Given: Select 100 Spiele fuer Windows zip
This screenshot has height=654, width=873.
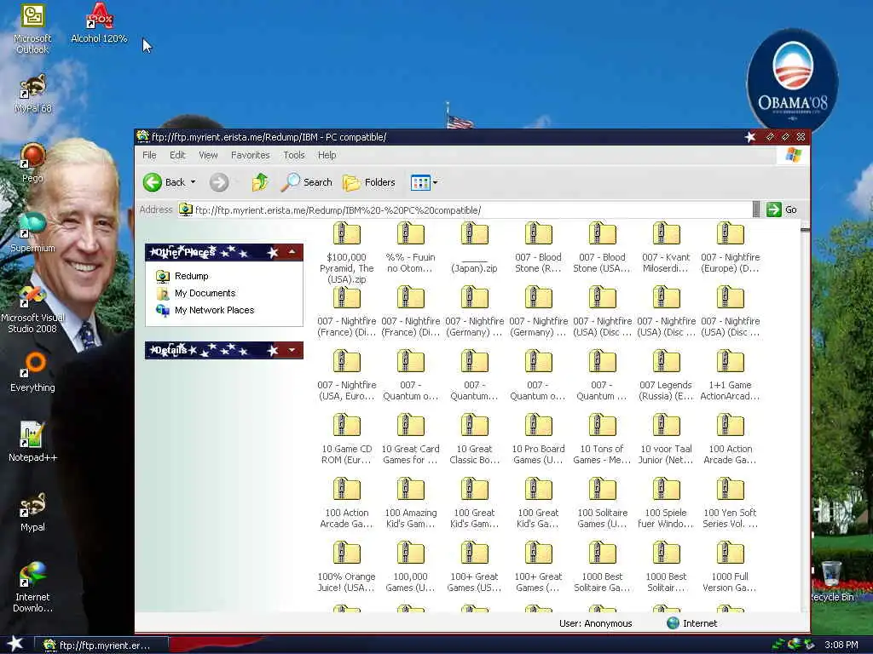Looking at the screenshot, I should pos(666,503).
